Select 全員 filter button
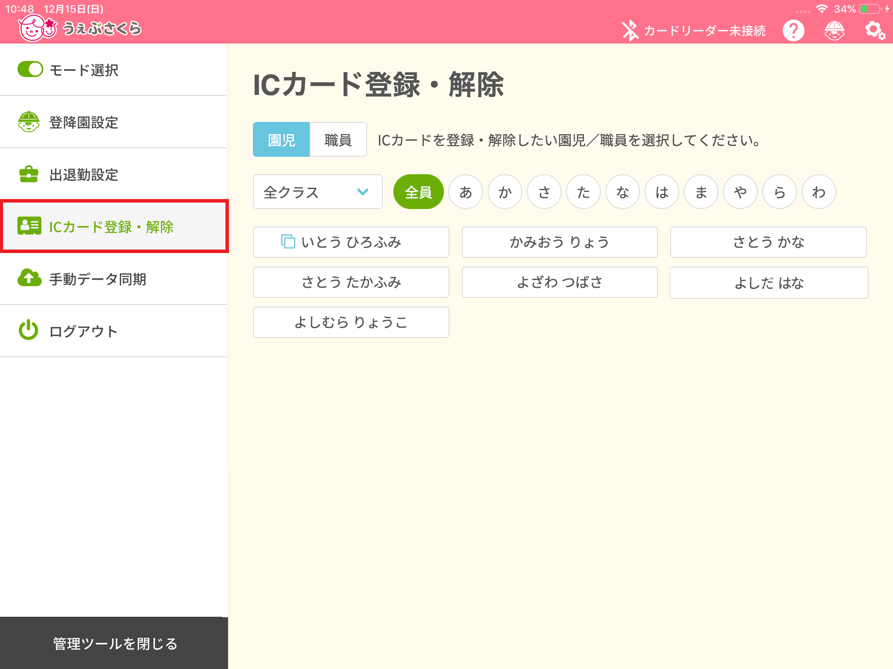Viewport: 893px width, 669px height. (x=417, y=192)
